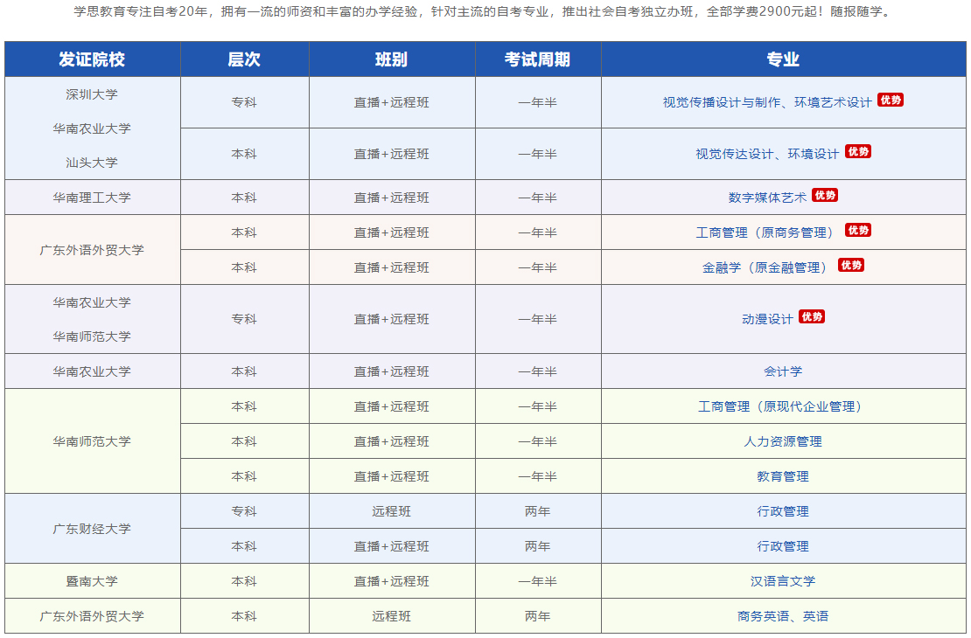
Task: Click the 优势 badge next to 金融学(原金融管理)
Action: [851, 266]
